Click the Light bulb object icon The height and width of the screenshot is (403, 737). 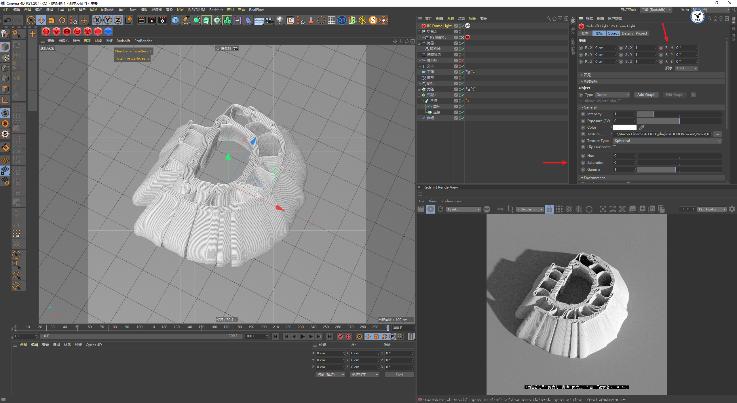coord(280,20)
